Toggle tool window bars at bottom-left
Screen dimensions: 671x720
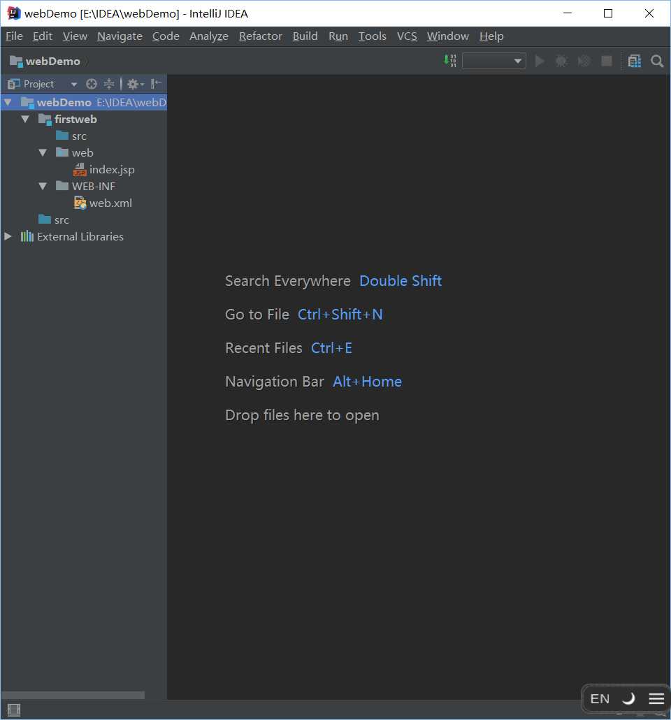pyautogui.click(x=14, y=710)
